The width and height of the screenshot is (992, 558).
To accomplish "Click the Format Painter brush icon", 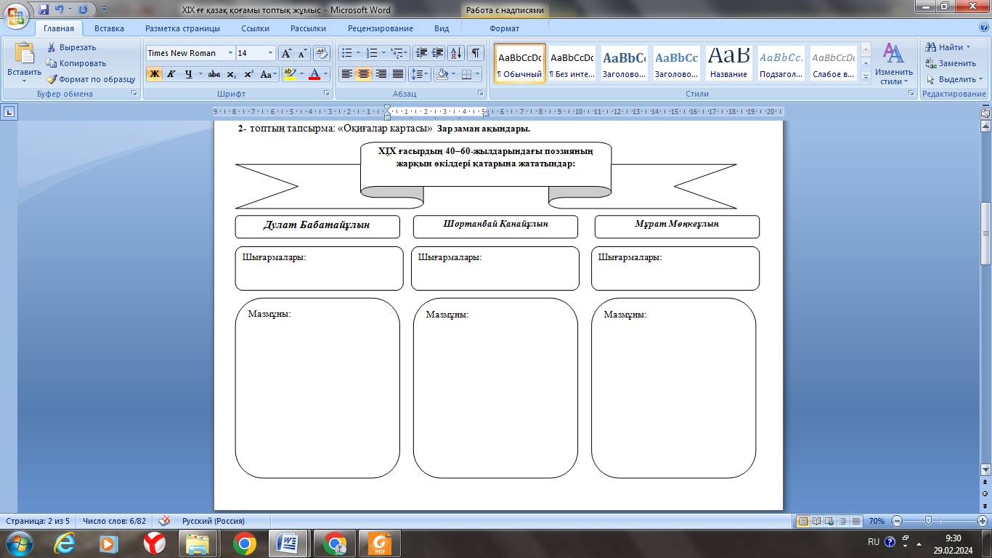I will point(52,79).
